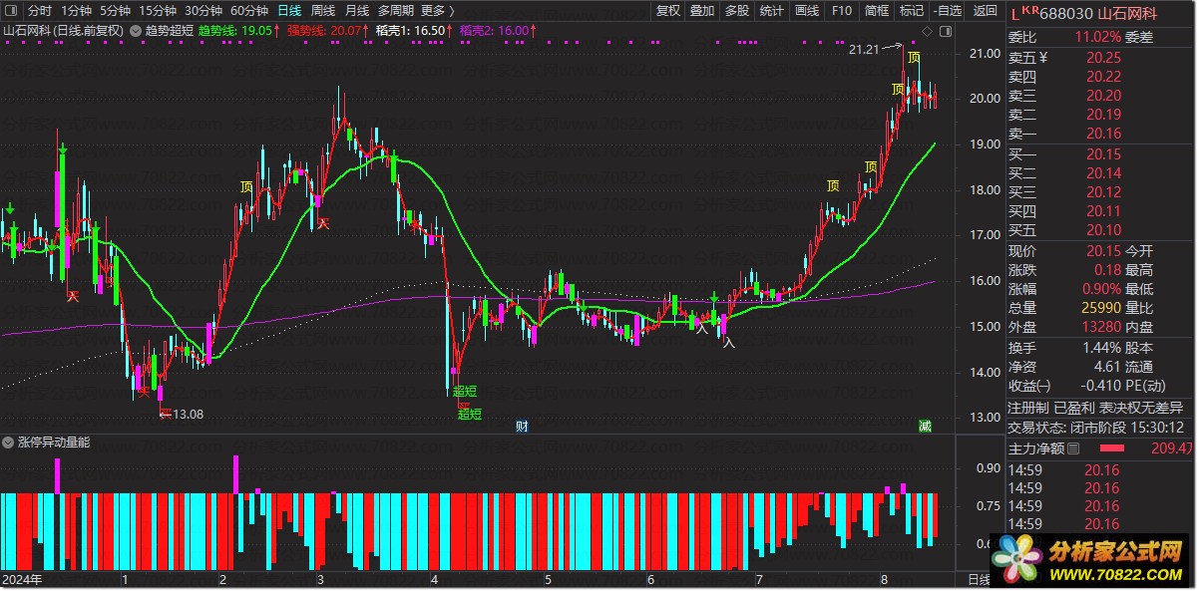This screenshot has height=591, width=1199.
Task: Click the 日线 label at bottom right
Action: 980,579
